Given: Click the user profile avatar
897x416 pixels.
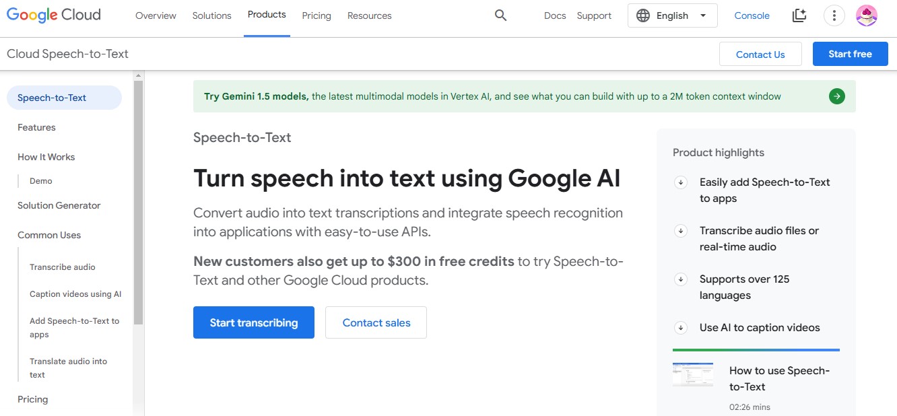Looking at the screenshot, I should tap(867, 15).
